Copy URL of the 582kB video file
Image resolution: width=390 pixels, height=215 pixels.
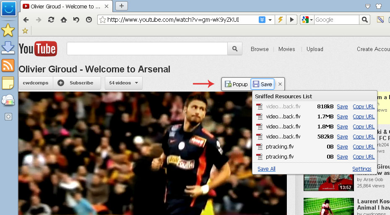(364, 137)
